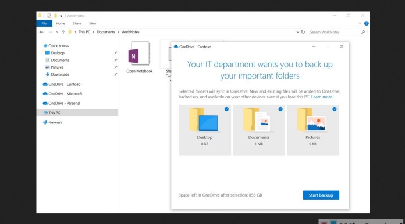
Task: Click This PC in the address path
Action: tap(84, 32)
